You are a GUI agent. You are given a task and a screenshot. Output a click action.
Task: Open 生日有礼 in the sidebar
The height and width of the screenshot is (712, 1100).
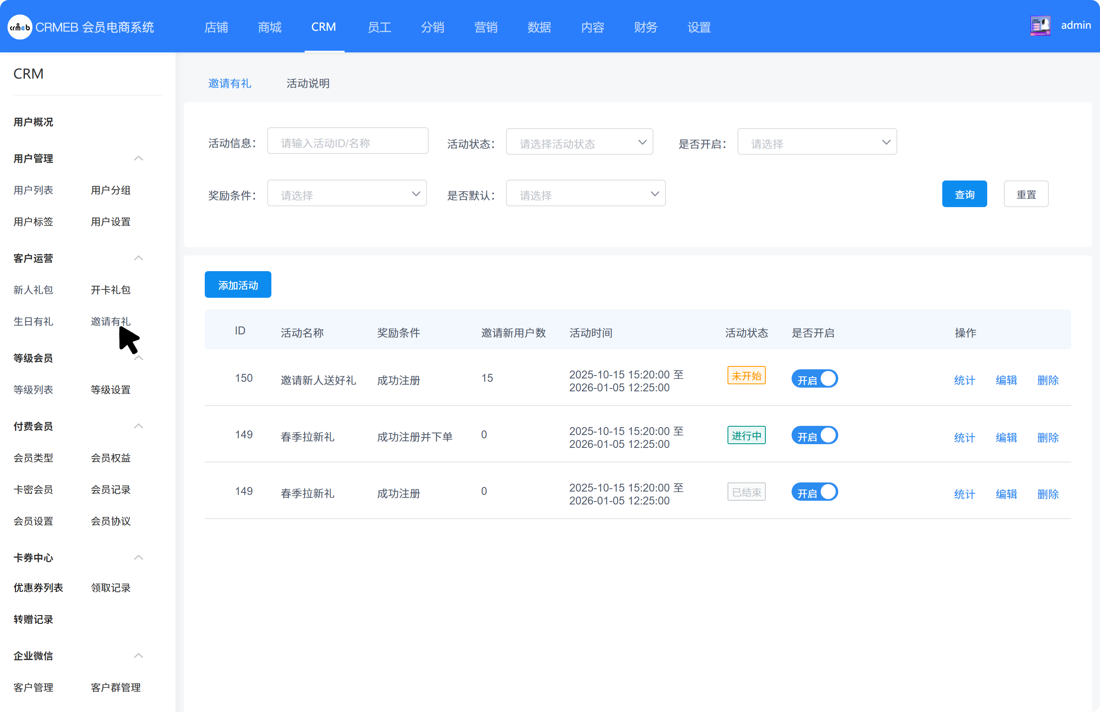point(33,322)
